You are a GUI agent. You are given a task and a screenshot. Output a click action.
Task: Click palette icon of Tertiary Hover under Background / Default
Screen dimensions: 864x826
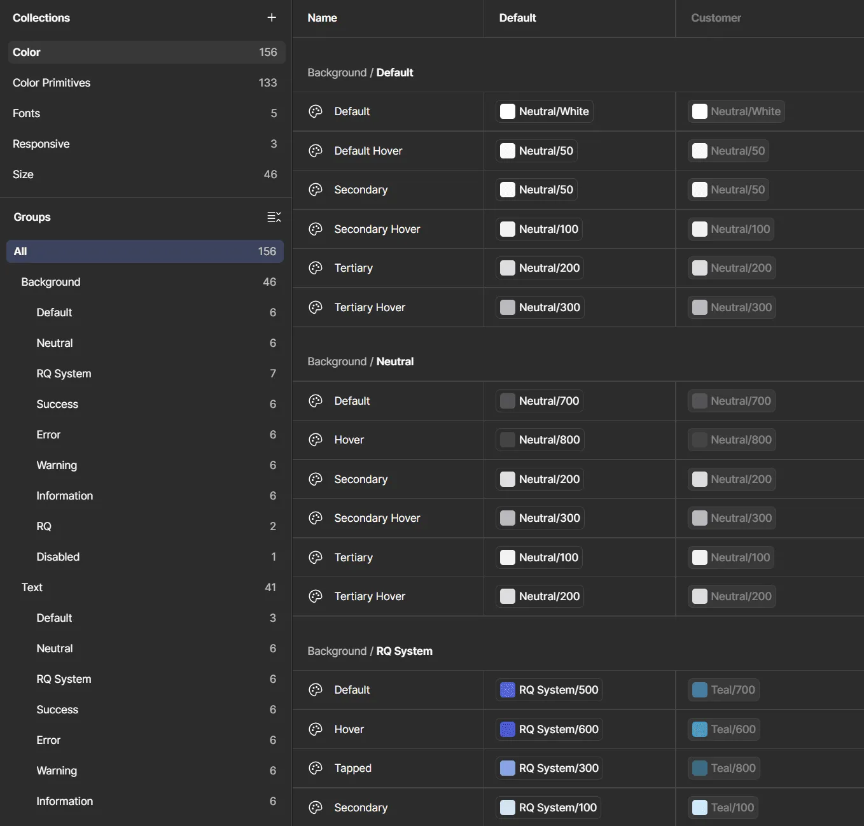click(316, 307)
